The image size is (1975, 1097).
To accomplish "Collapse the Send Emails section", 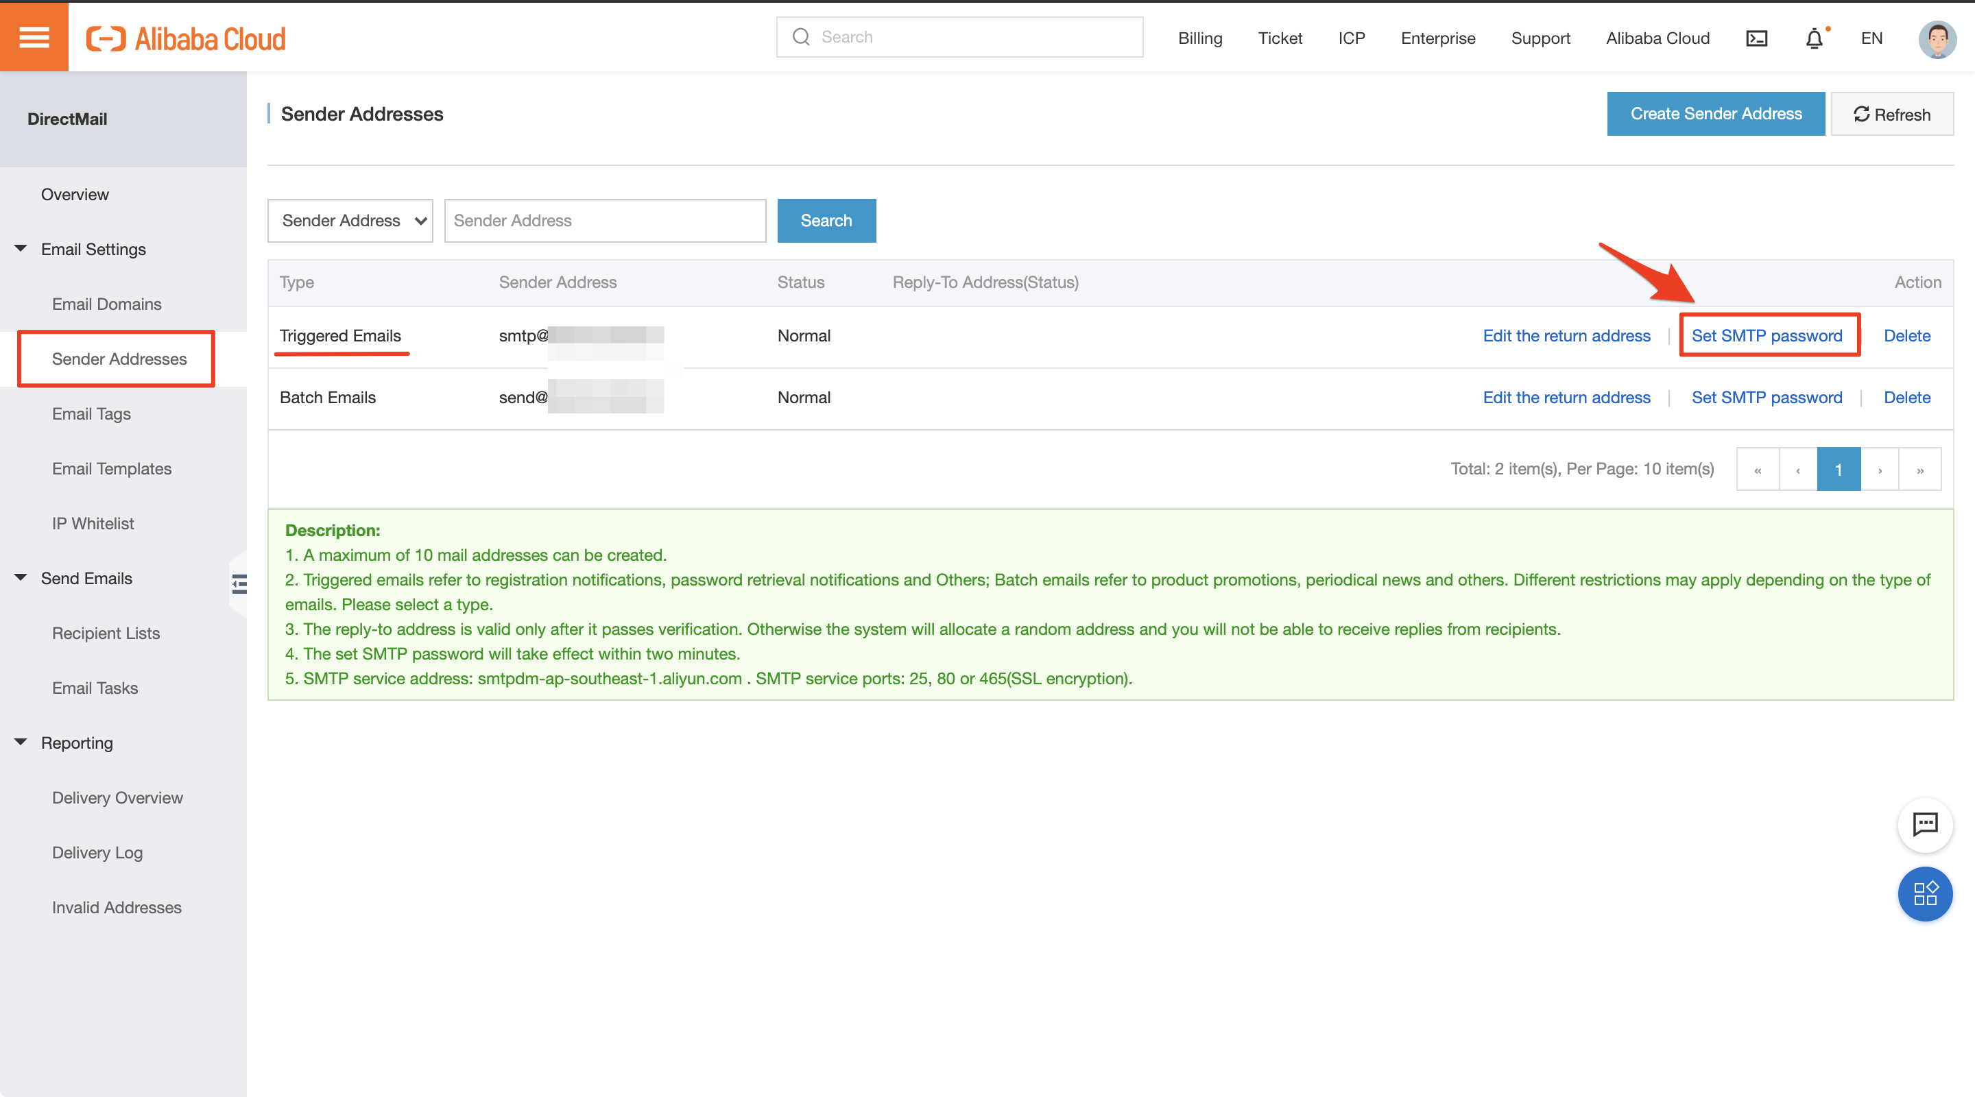I will [21, 577].
